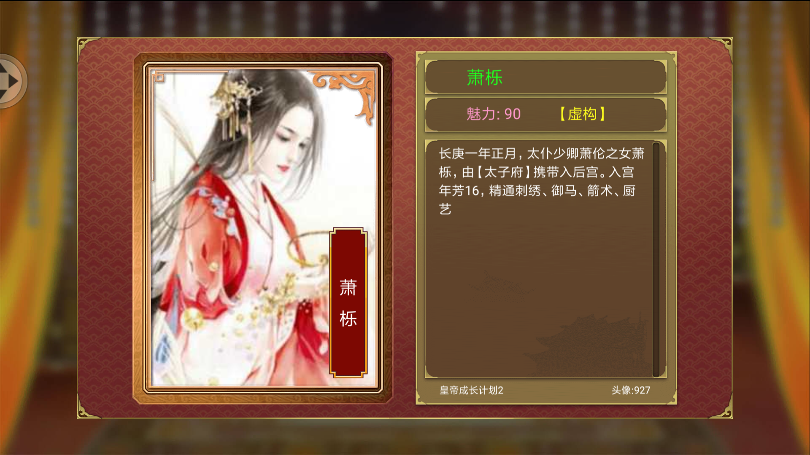
Task: Click the yellow 【虚构】 tag
Action: (x=582, y=114)
